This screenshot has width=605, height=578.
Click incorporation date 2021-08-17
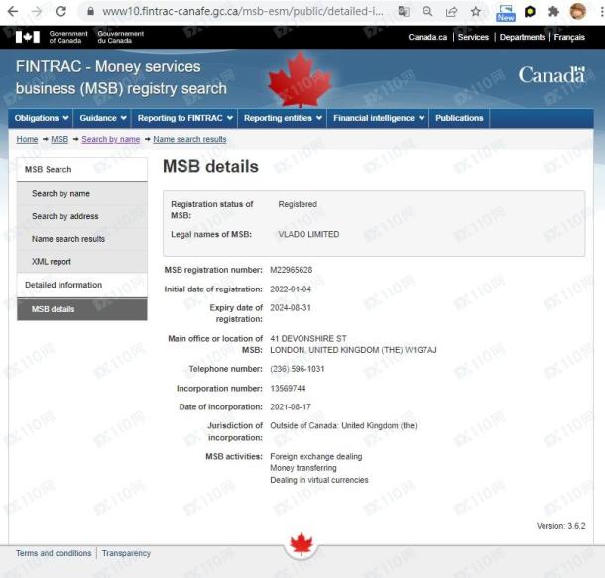291,407
